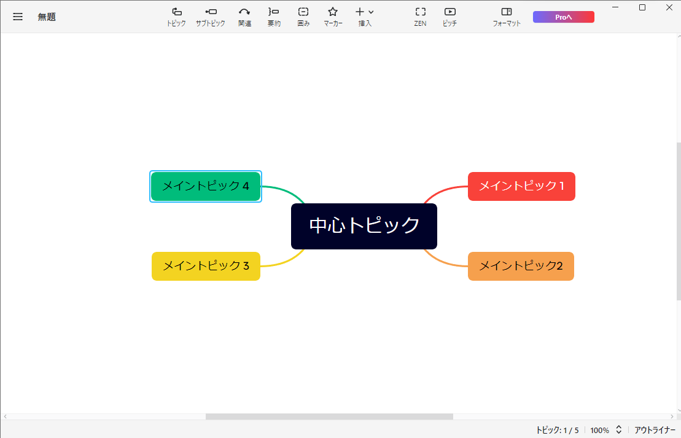The image size is (681, 438).
Task: Switch to Outliner (アウトライナー) view
Action: (655, 430)
